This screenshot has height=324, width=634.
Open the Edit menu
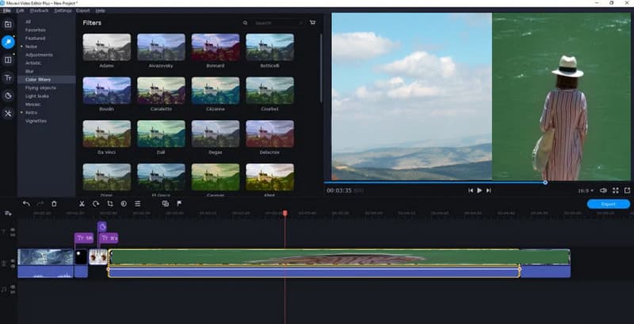21,10
